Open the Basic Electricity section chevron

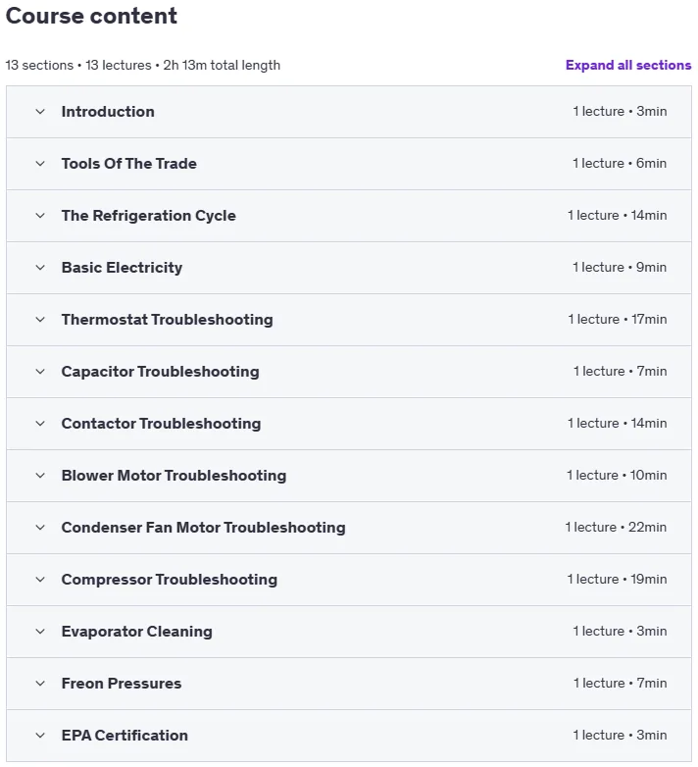coord(40,268)
